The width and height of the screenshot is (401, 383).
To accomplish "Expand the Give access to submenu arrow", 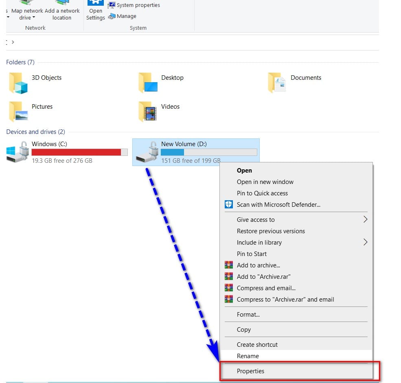I will pos(365,219).
